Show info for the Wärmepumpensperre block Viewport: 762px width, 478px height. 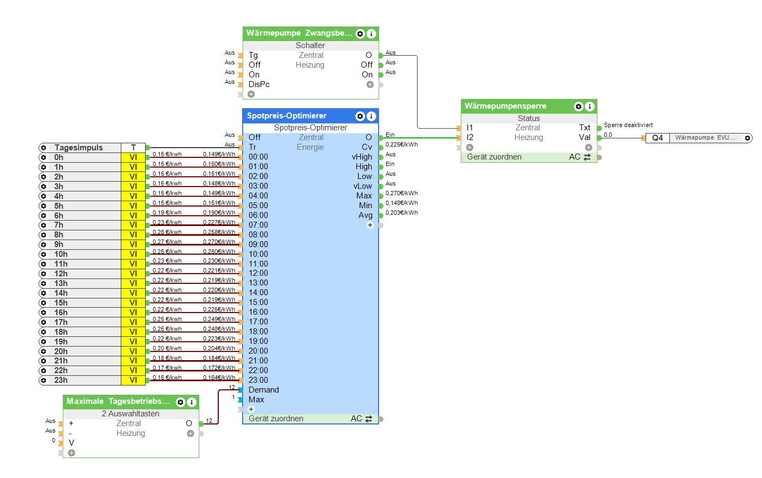[x=590, y=107]
